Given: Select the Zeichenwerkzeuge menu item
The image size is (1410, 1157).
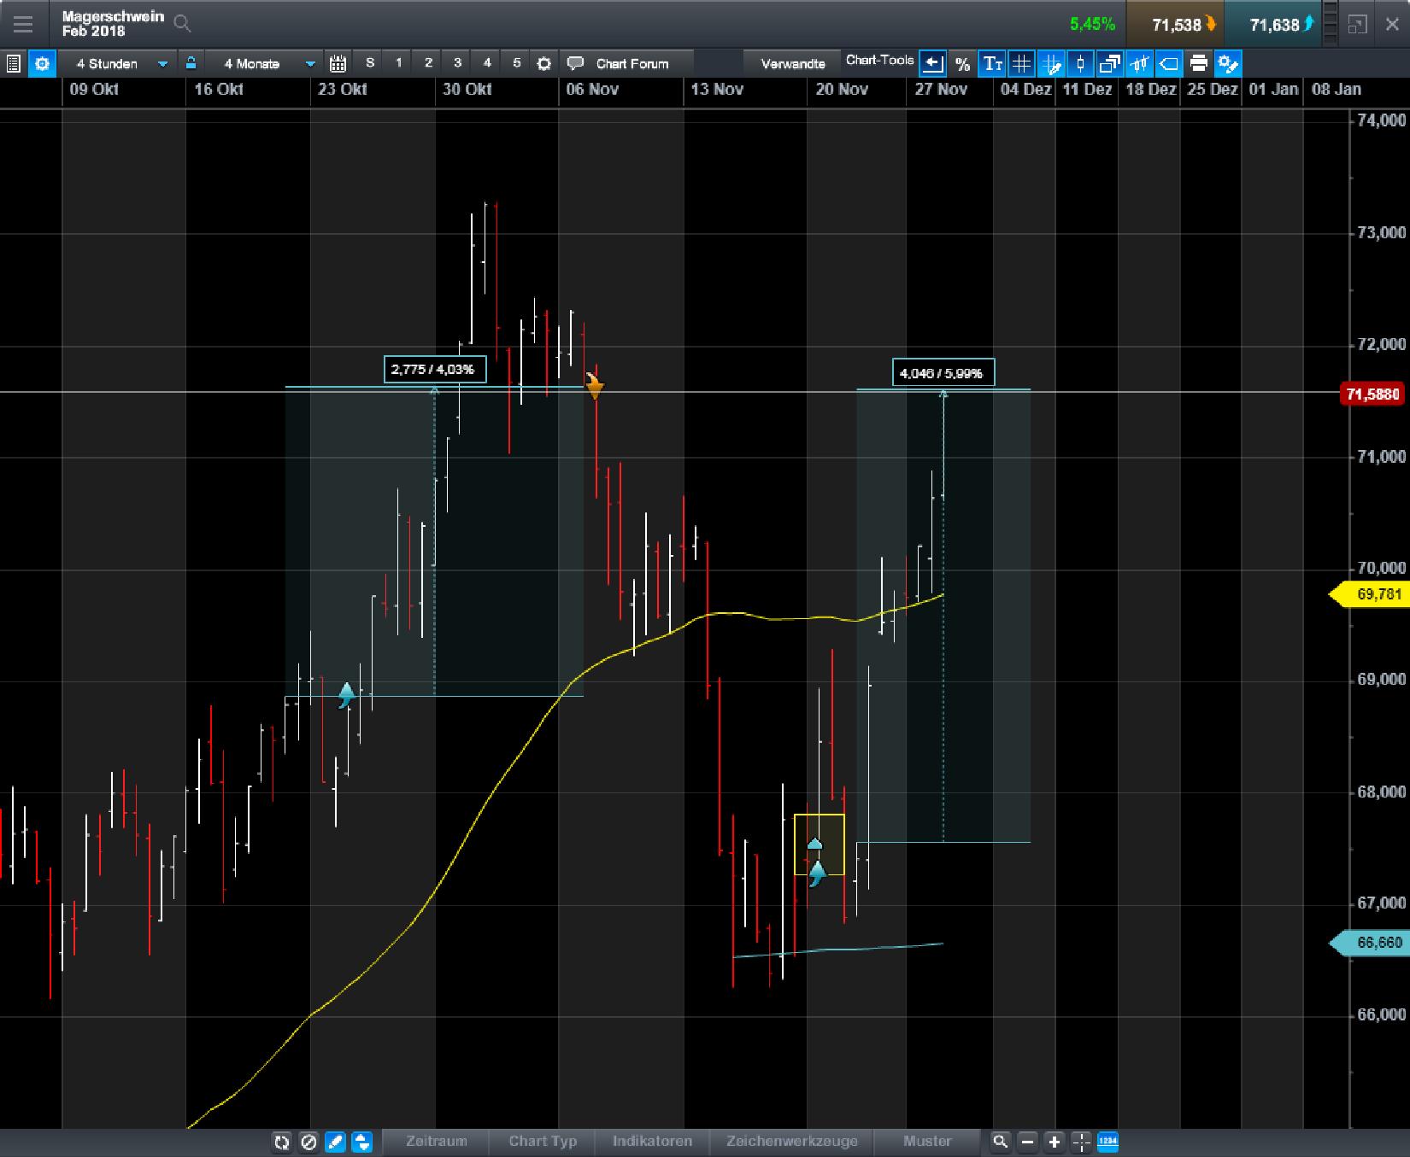Looking at the screenshot, I should pyautogui.click(x=791, y=1142).
